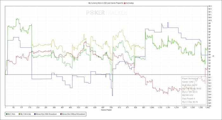This screenshot has height=120, width=222.
Task: Click the x-axis tick label 813
Action: 119,108
